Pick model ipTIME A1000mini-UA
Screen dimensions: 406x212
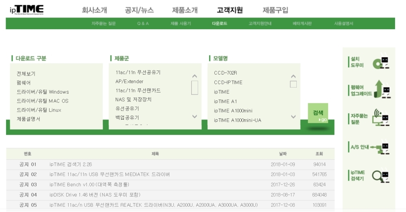point(238,120)
